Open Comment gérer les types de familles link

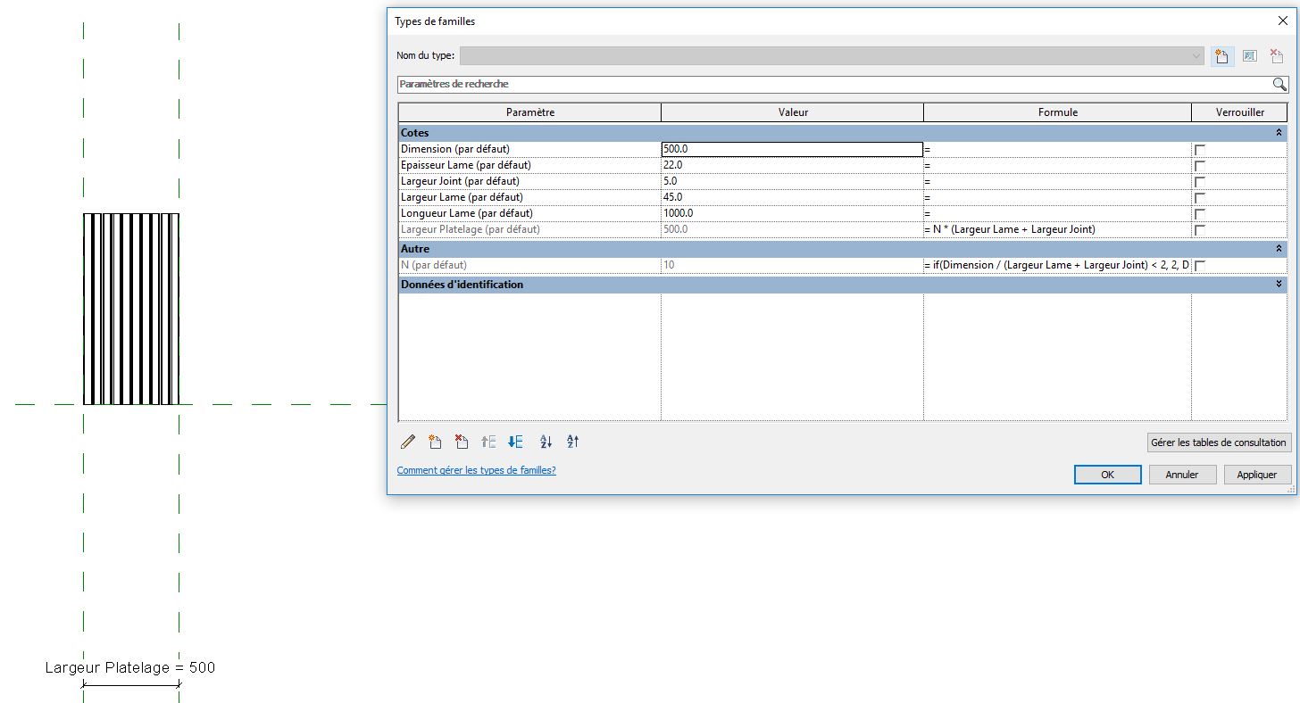(476, 470)
